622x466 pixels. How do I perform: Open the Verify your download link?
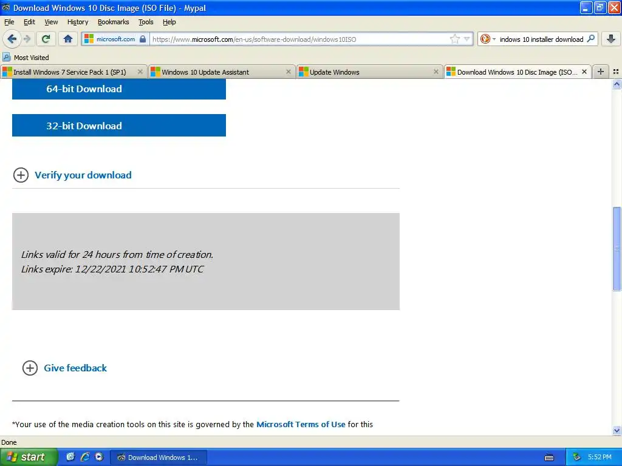click(x=83, y=175)
